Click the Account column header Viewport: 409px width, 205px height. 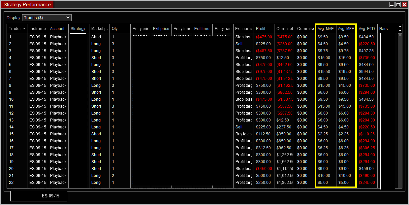pyautogui.click(x=58, y=29)
